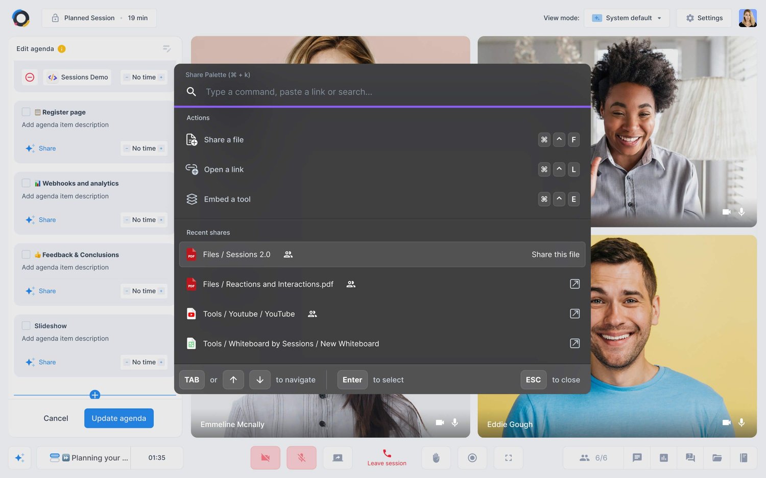The height and width of the screenshot is (478, 766).
Task: Open New Whiteboard row external arrow icon
Action: pos(574,343)
